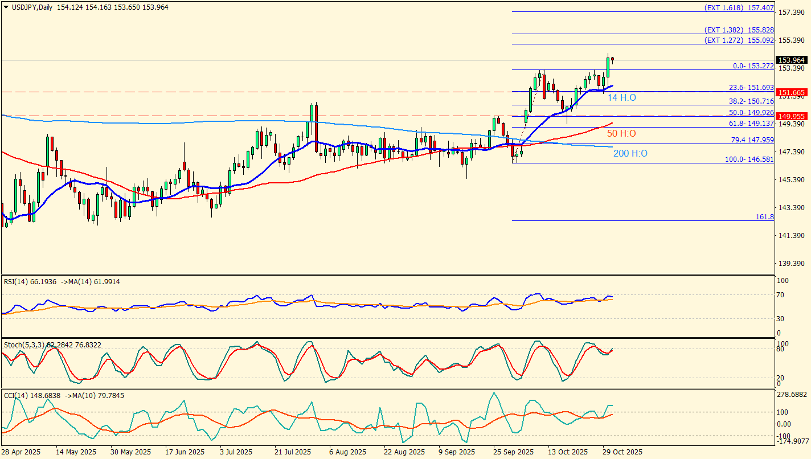811x459 pixels.
Task: Select the 157.390 price on the scale
Action: [x=792, y=13]
